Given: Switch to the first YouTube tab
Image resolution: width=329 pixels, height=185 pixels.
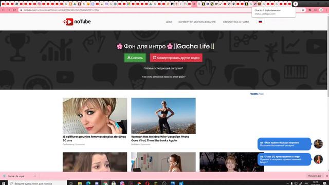Looking at the screenshot, I should [x=3, y=4].
